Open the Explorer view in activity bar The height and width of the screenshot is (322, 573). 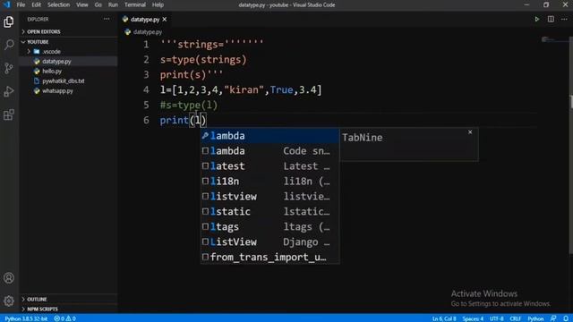tap(9, 21)
